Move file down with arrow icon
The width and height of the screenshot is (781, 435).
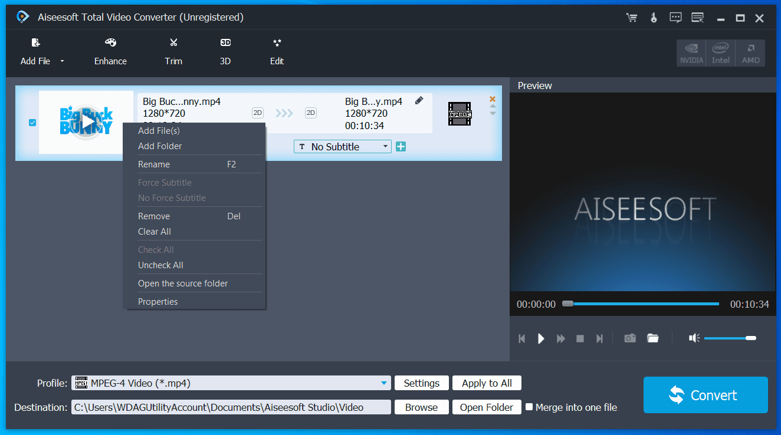point(493,113)
